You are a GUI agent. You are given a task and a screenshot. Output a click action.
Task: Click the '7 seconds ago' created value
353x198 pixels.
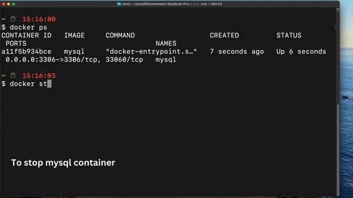(x=237, y=52)
